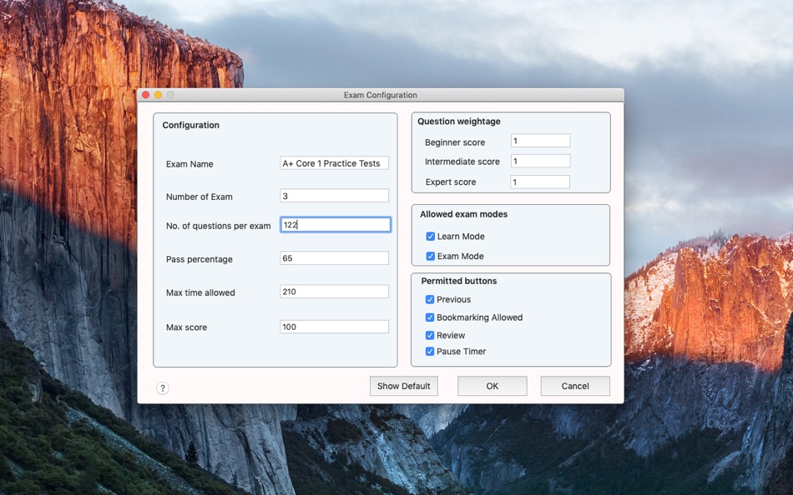Click the Max time allowed label
This screenshot has height=495, width=793.
point(200,292)
